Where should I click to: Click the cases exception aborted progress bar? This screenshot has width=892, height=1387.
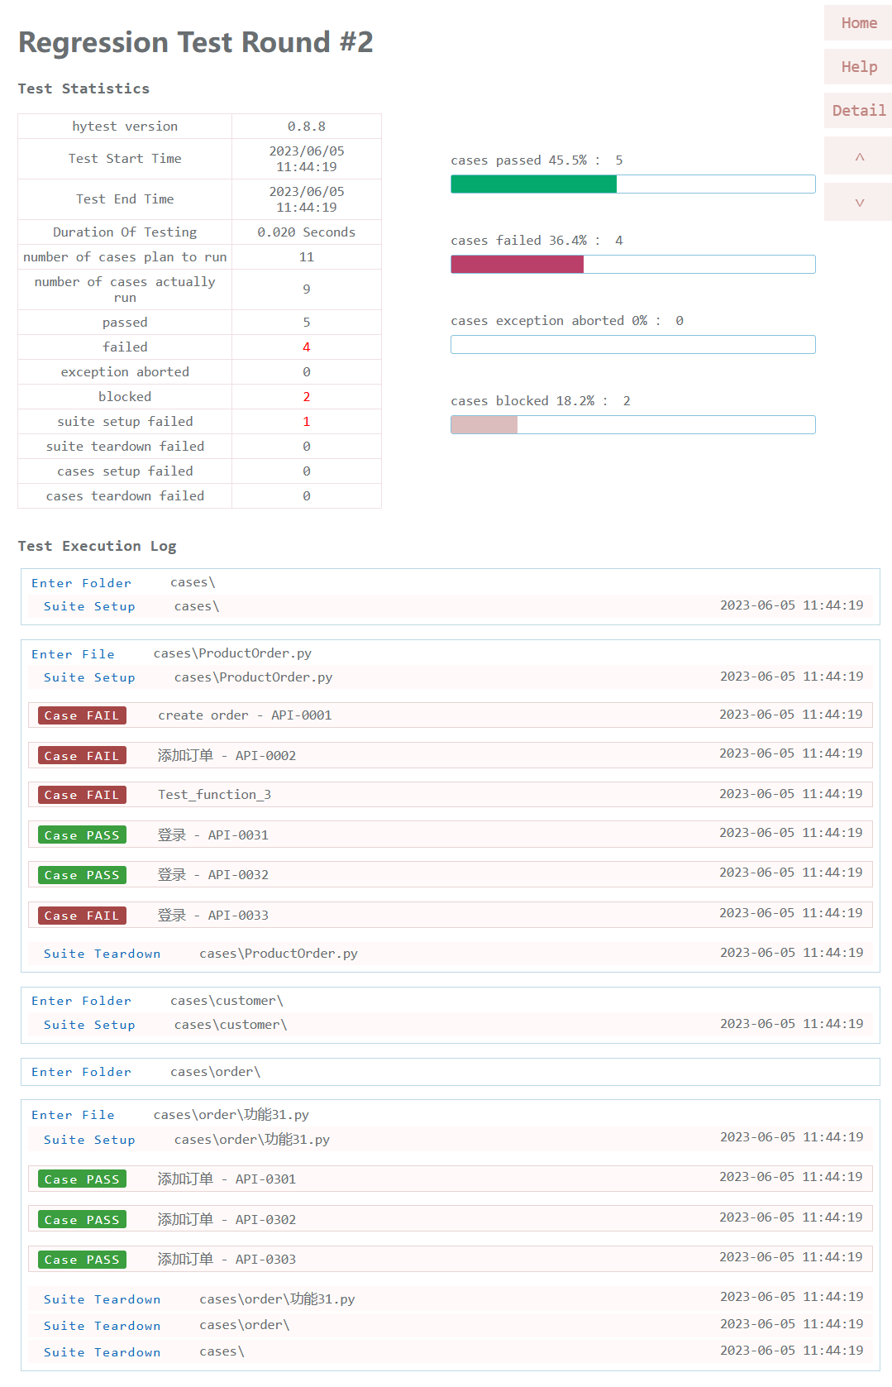coord(633,345)
